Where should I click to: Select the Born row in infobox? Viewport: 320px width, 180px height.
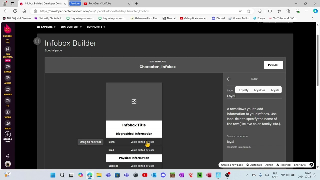[134, 142]
